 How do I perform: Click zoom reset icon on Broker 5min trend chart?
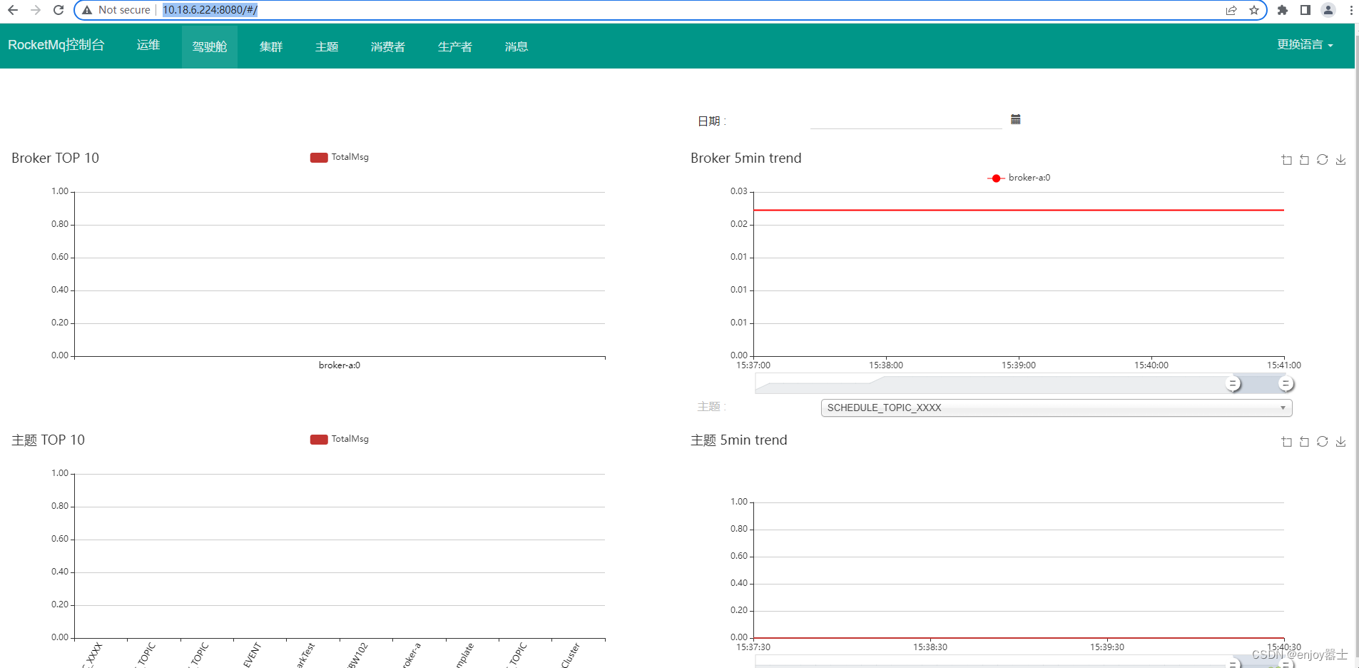1304,160
